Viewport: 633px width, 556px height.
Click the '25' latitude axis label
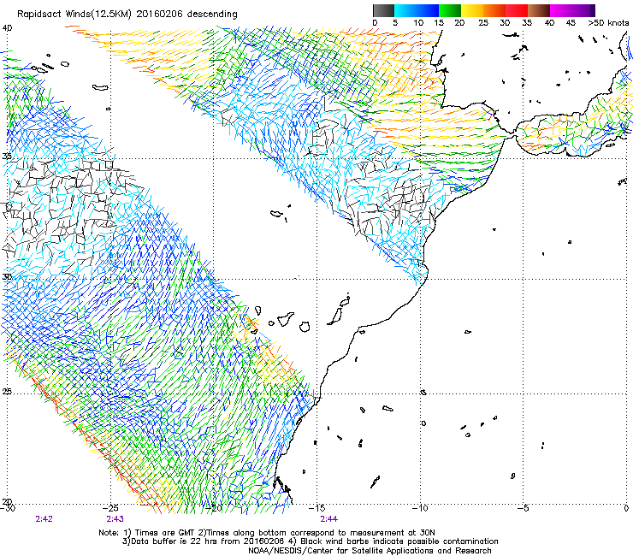7,392
